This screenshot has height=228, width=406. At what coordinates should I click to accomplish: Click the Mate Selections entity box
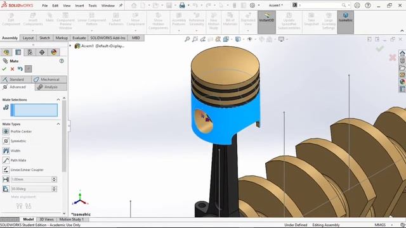click(34, 110)
